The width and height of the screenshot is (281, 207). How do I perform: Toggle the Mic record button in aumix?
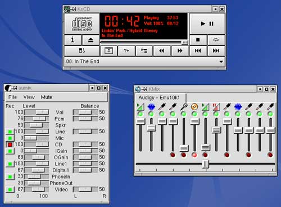click(10, 138)
